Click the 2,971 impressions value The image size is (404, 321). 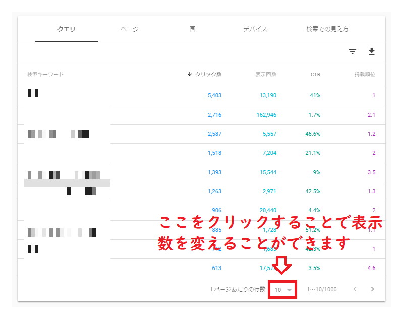(269, 191)
